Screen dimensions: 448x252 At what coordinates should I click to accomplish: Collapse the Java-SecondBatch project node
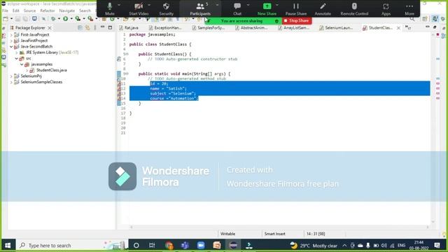11,47
